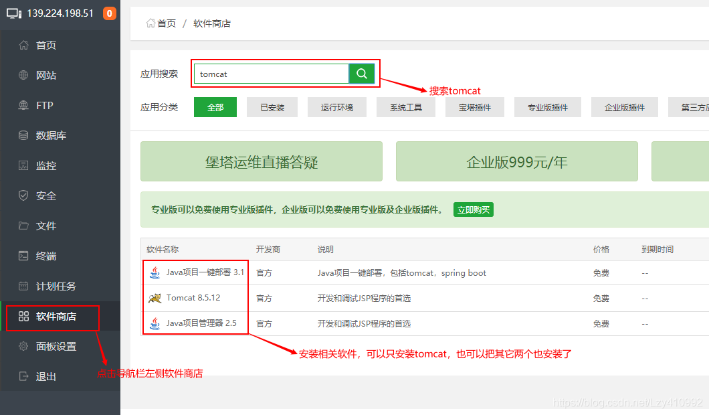Click the green search magnifier button

click(362, 74)
